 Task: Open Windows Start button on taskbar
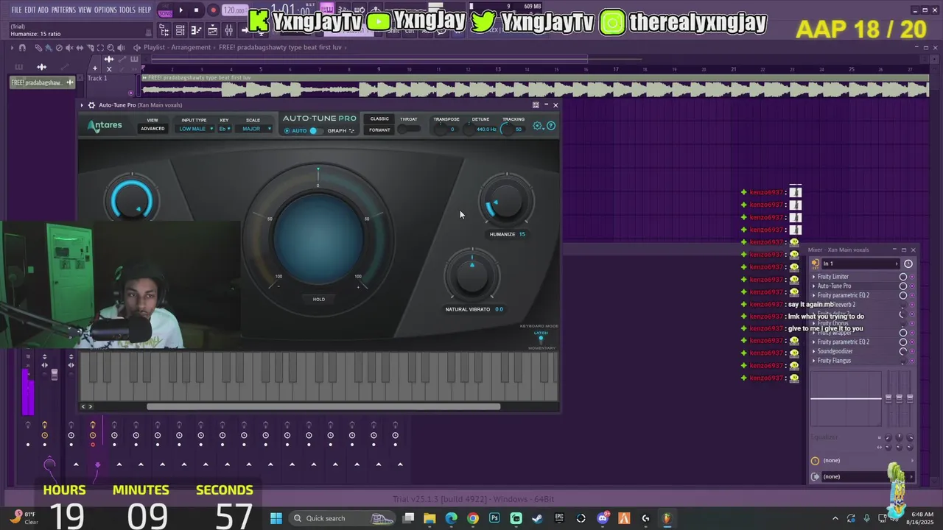pyautogui.click(x=276, y=518)
